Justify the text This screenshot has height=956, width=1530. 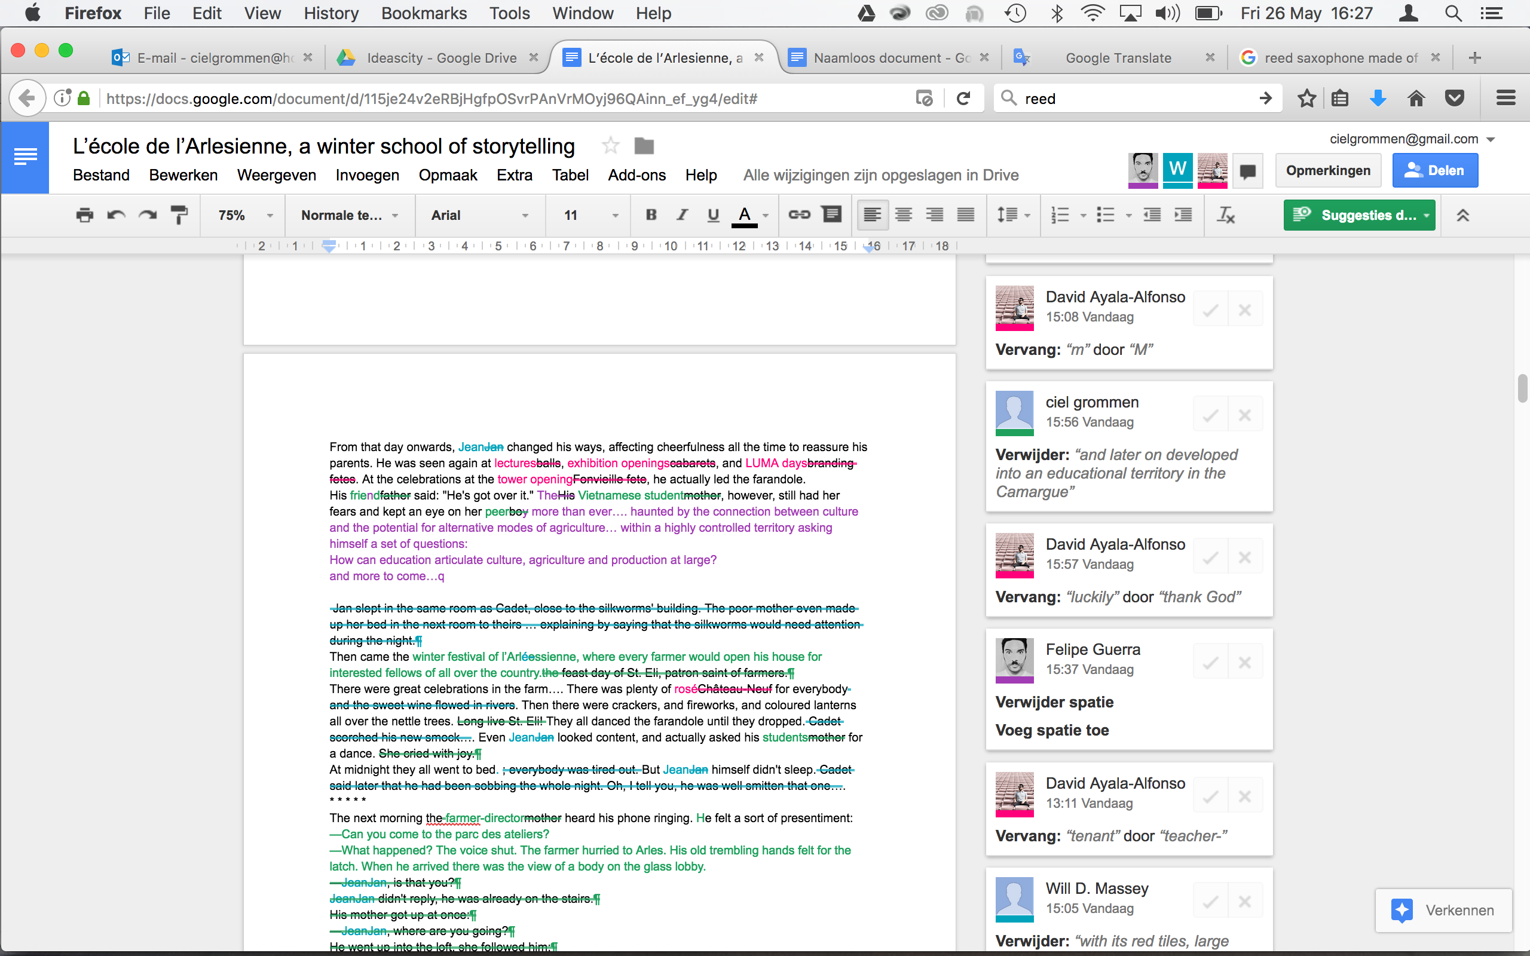965,215
